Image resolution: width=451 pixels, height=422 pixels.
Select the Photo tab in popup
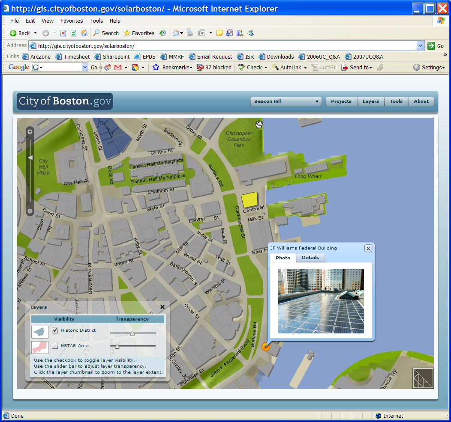click(x=283, y=258)
